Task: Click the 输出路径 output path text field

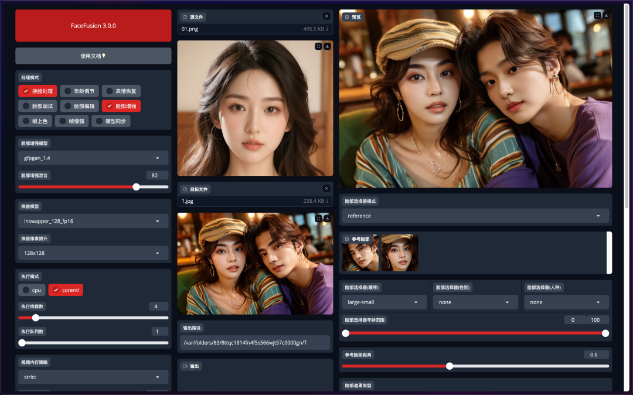Action: pos(255,343)
